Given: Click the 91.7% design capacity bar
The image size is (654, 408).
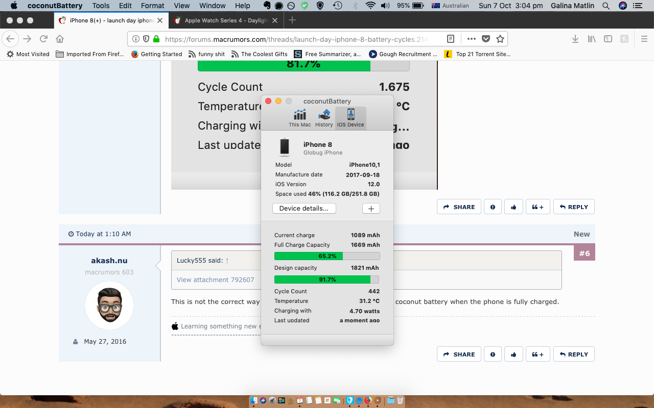Looking at the screenshot, I should pos(327,279).
